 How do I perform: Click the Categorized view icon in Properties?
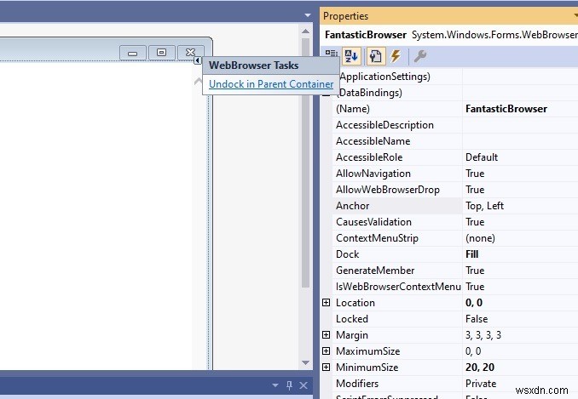tap(332, 54)
